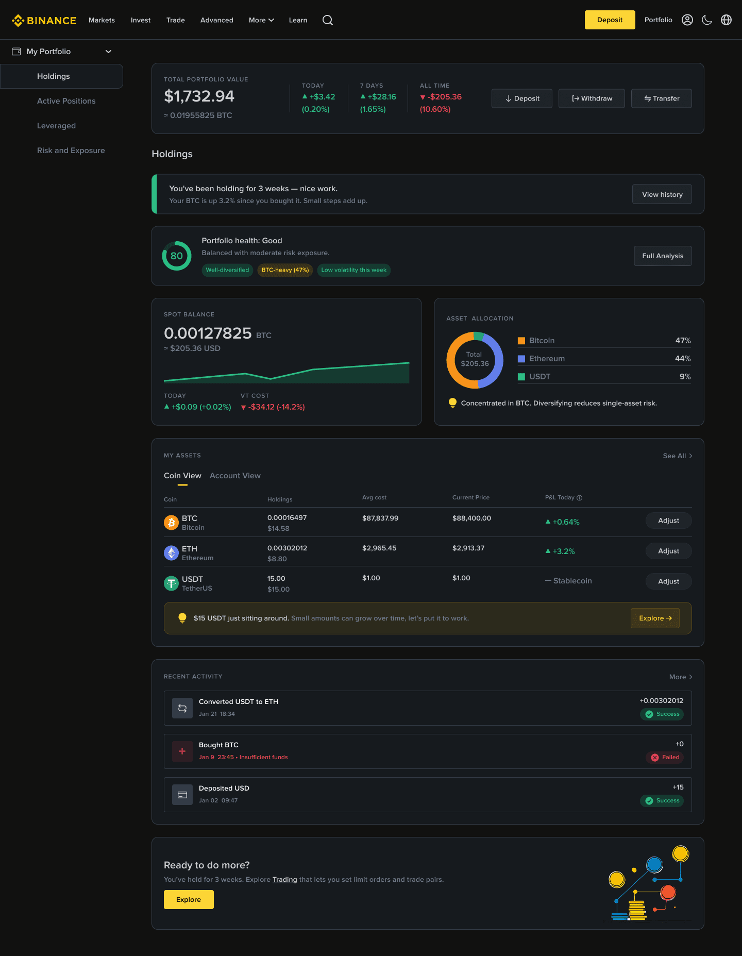This screenshot has height=956, width=742.
Task: Open See All assets chevron link
Action: 678,456
